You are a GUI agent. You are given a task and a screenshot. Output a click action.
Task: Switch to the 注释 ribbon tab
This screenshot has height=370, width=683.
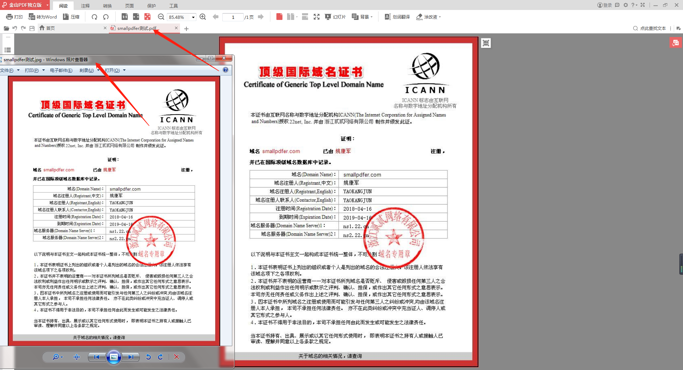pyautogui.click(x=85, y=6)
